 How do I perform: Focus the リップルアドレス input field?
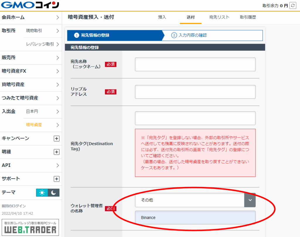tap(195, 92)
